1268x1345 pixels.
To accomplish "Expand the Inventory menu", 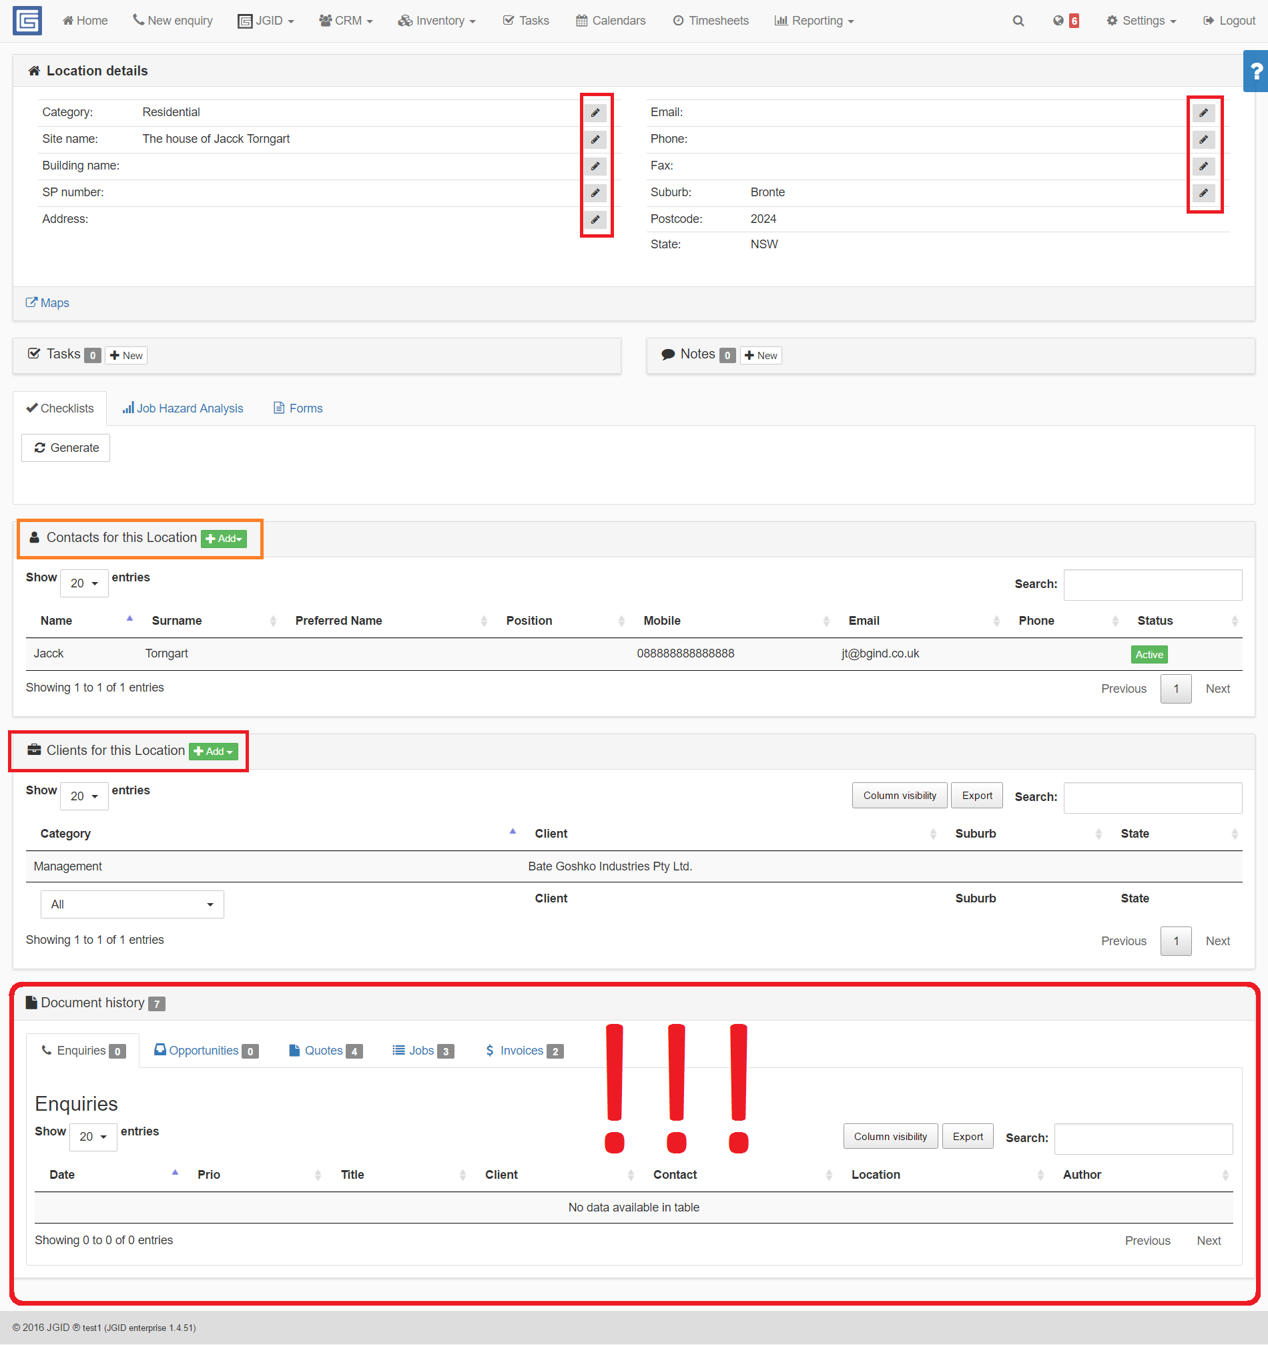I will coord(437,21).
